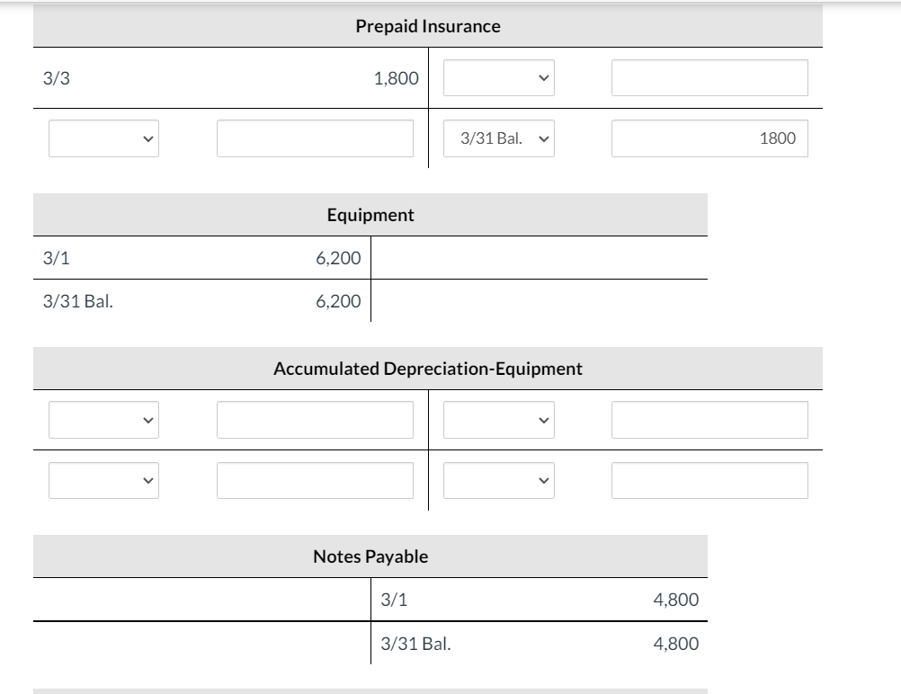Click the top-right amount field in Accumulated Depreciation
The width and height of the screenshot is (901, 694).
coord(709,419)
